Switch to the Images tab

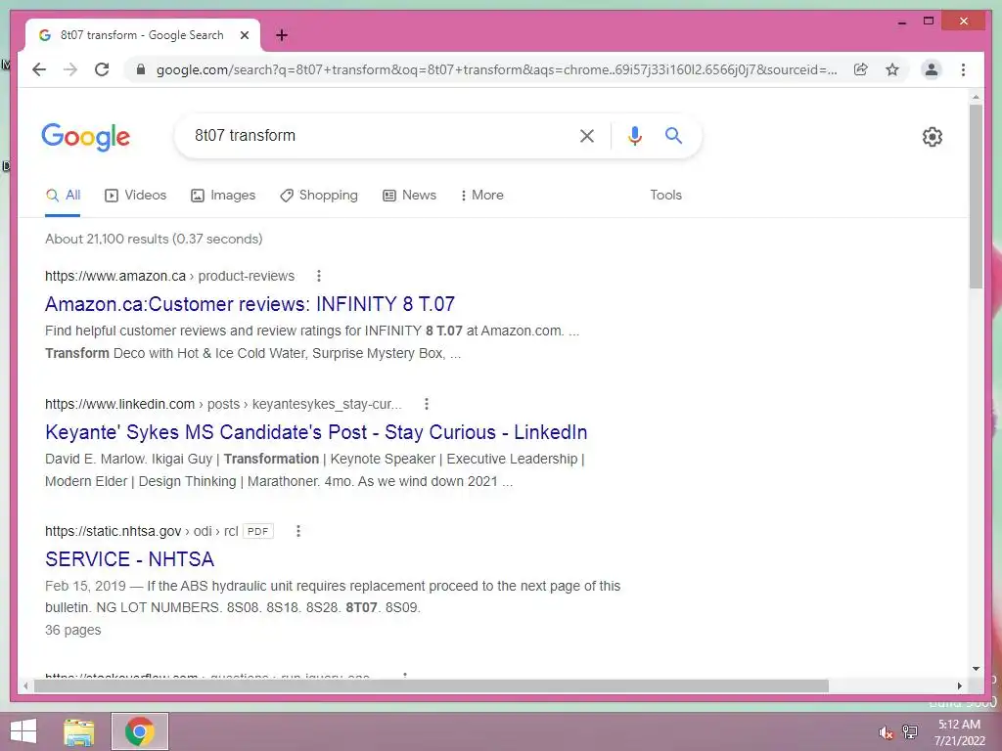(223, 196)
